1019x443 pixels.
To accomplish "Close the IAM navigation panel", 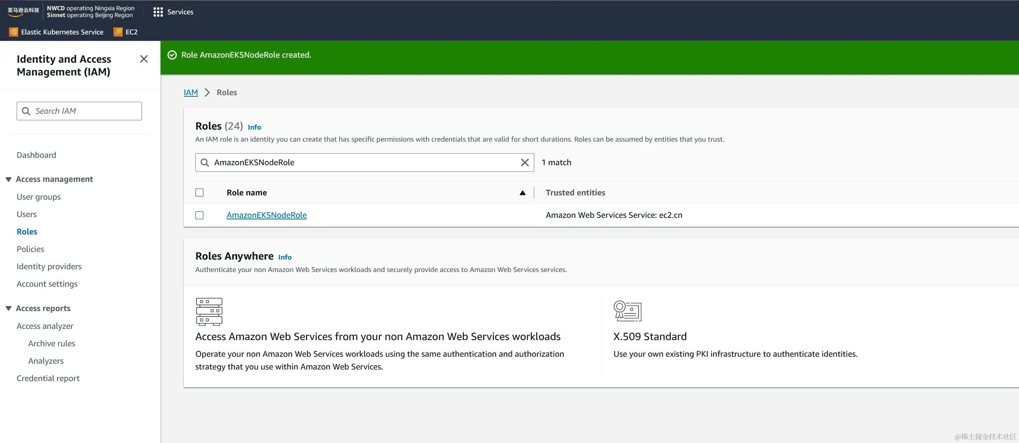I will click(x=144, y=59).
